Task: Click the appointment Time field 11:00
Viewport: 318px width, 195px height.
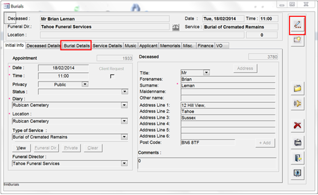Action: coord(63,76)
